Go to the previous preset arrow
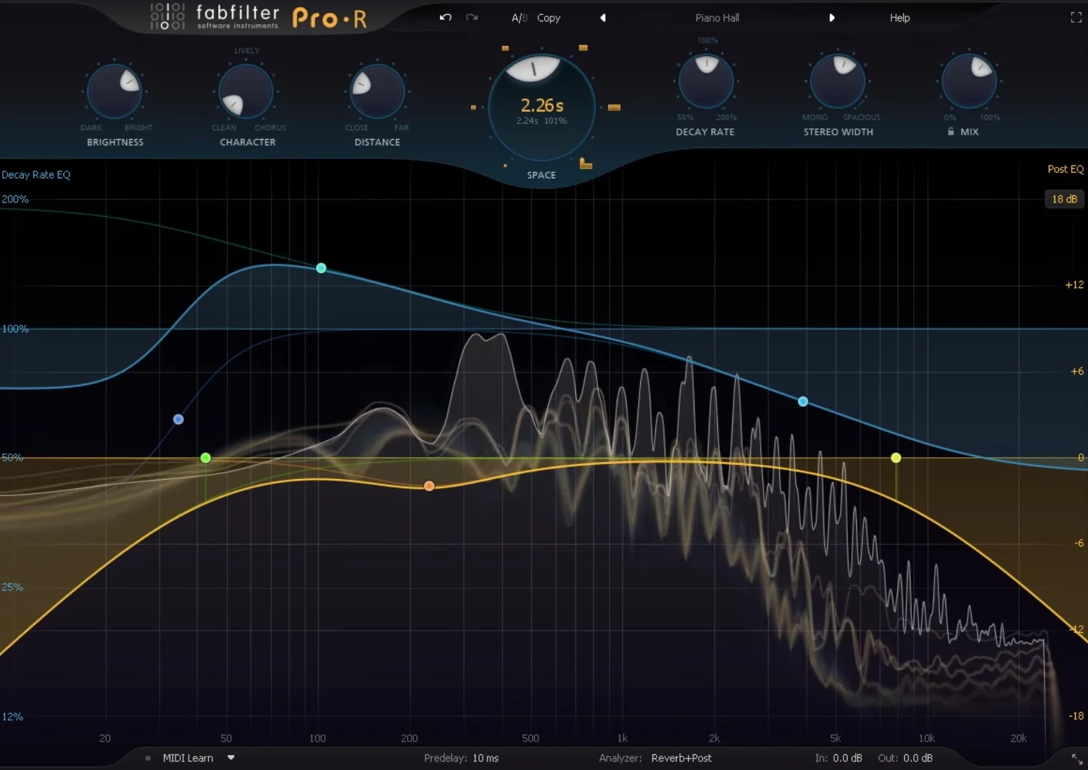Screen dimensions: 1088x770 603,18
